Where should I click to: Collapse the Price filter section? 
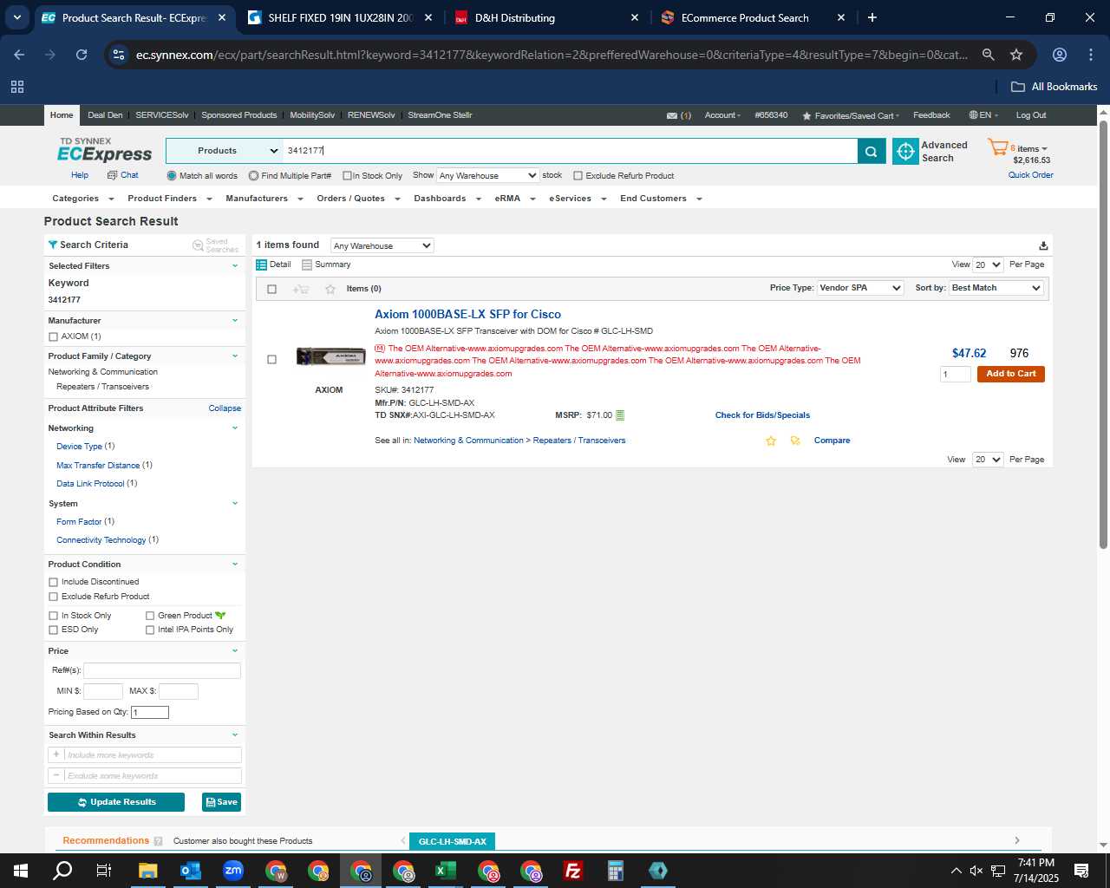[x=234, y=651]
